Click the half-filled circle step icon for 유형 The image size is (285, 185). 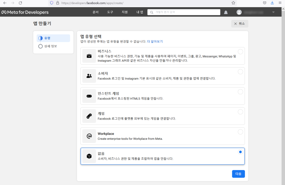40,38
